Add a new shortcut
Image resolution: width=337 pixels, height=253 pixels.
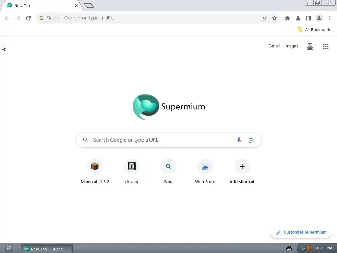(242, 171)
